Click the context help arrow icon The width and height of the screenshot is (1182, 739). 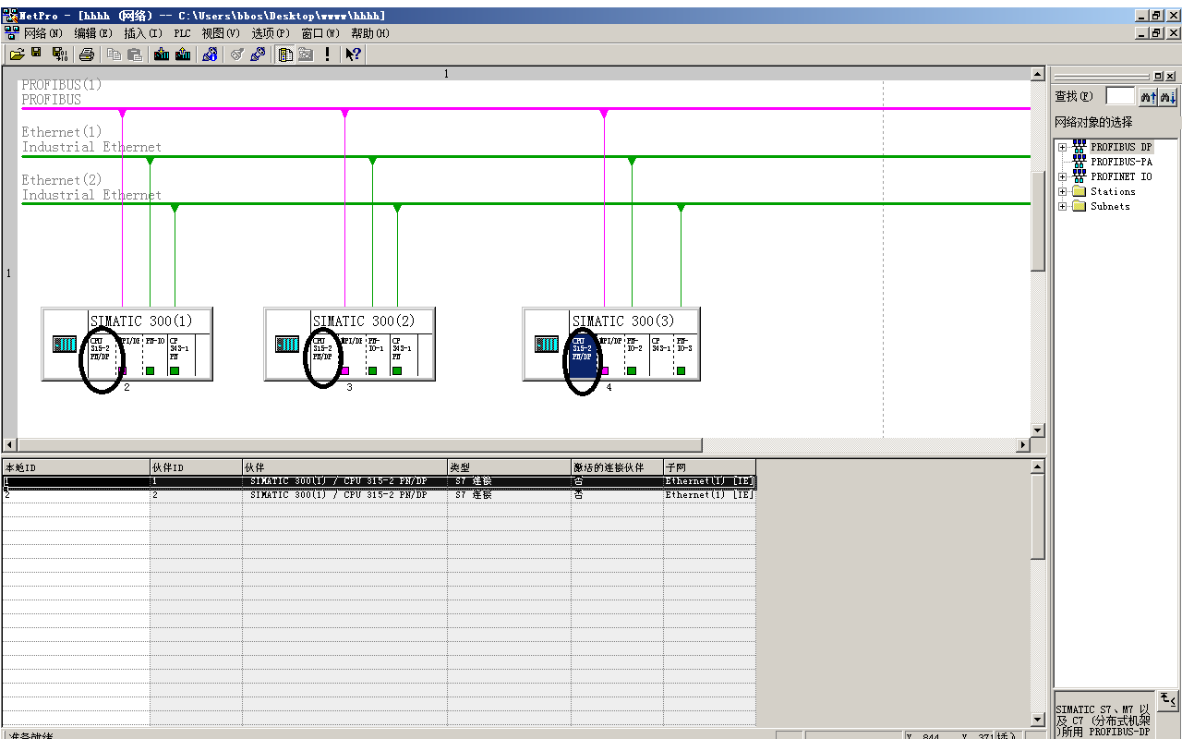(353, 55)
